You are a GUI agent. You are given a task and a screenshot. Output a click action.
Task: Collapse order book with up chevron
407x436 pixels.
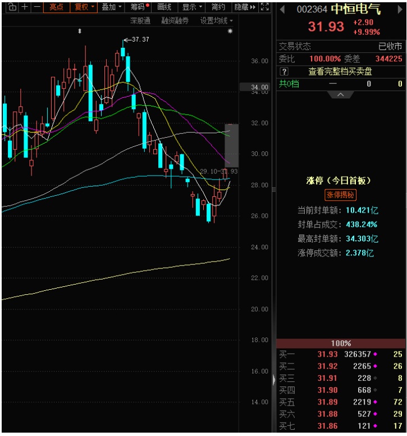(x=341, y=95)
